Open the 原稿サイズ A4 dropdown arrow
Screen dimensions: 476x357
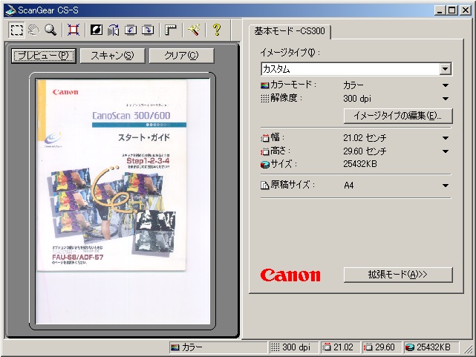[446, 186]
